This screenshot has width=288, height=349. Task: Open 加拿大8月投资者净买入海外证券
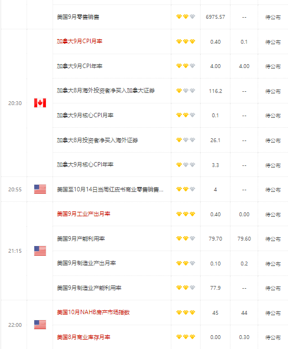point(97,140)
